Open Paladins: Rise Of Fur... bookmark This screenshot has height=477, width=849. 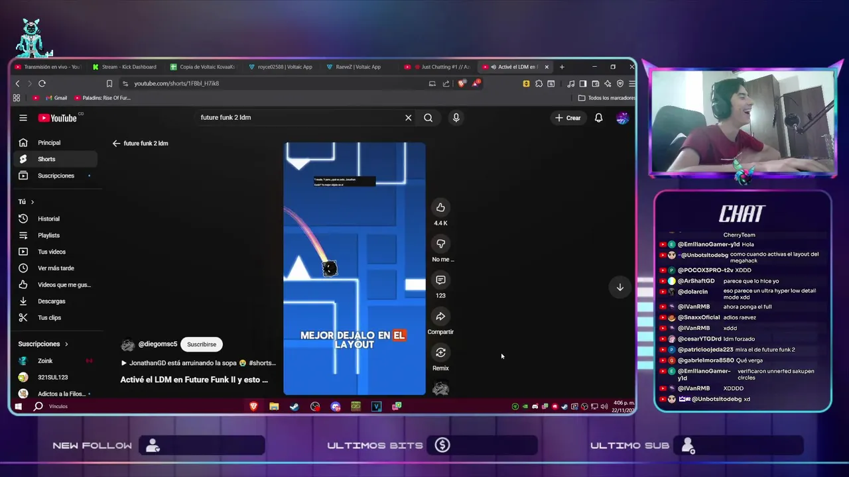coord(103,98)
